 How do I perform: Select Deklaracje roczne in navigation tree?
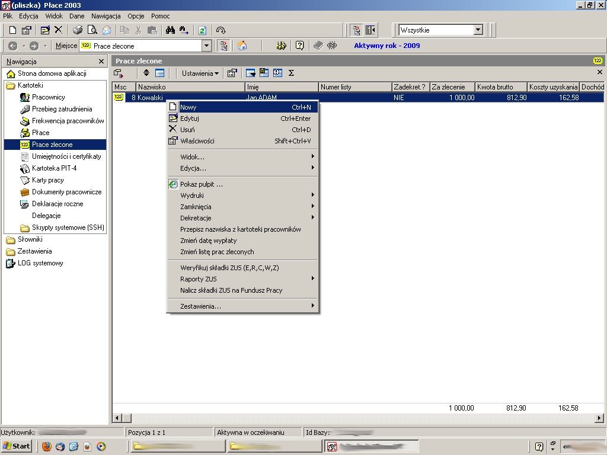(x=57, y=204)
